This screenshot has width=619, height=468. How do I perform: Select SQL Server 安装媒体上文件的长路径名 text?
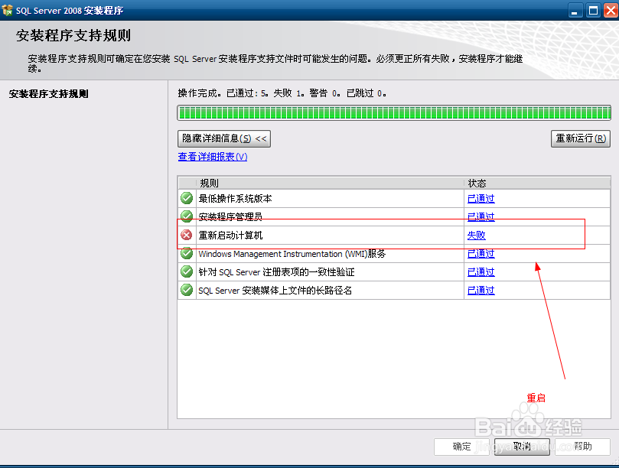pyautogui.click(x=275, y=291)
